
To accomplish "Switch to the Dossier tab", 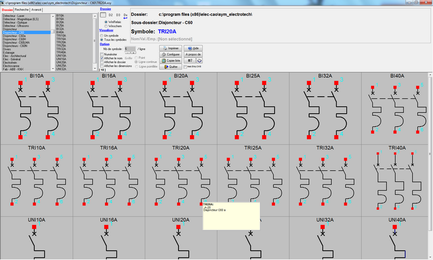I will [x=8, y=10].
